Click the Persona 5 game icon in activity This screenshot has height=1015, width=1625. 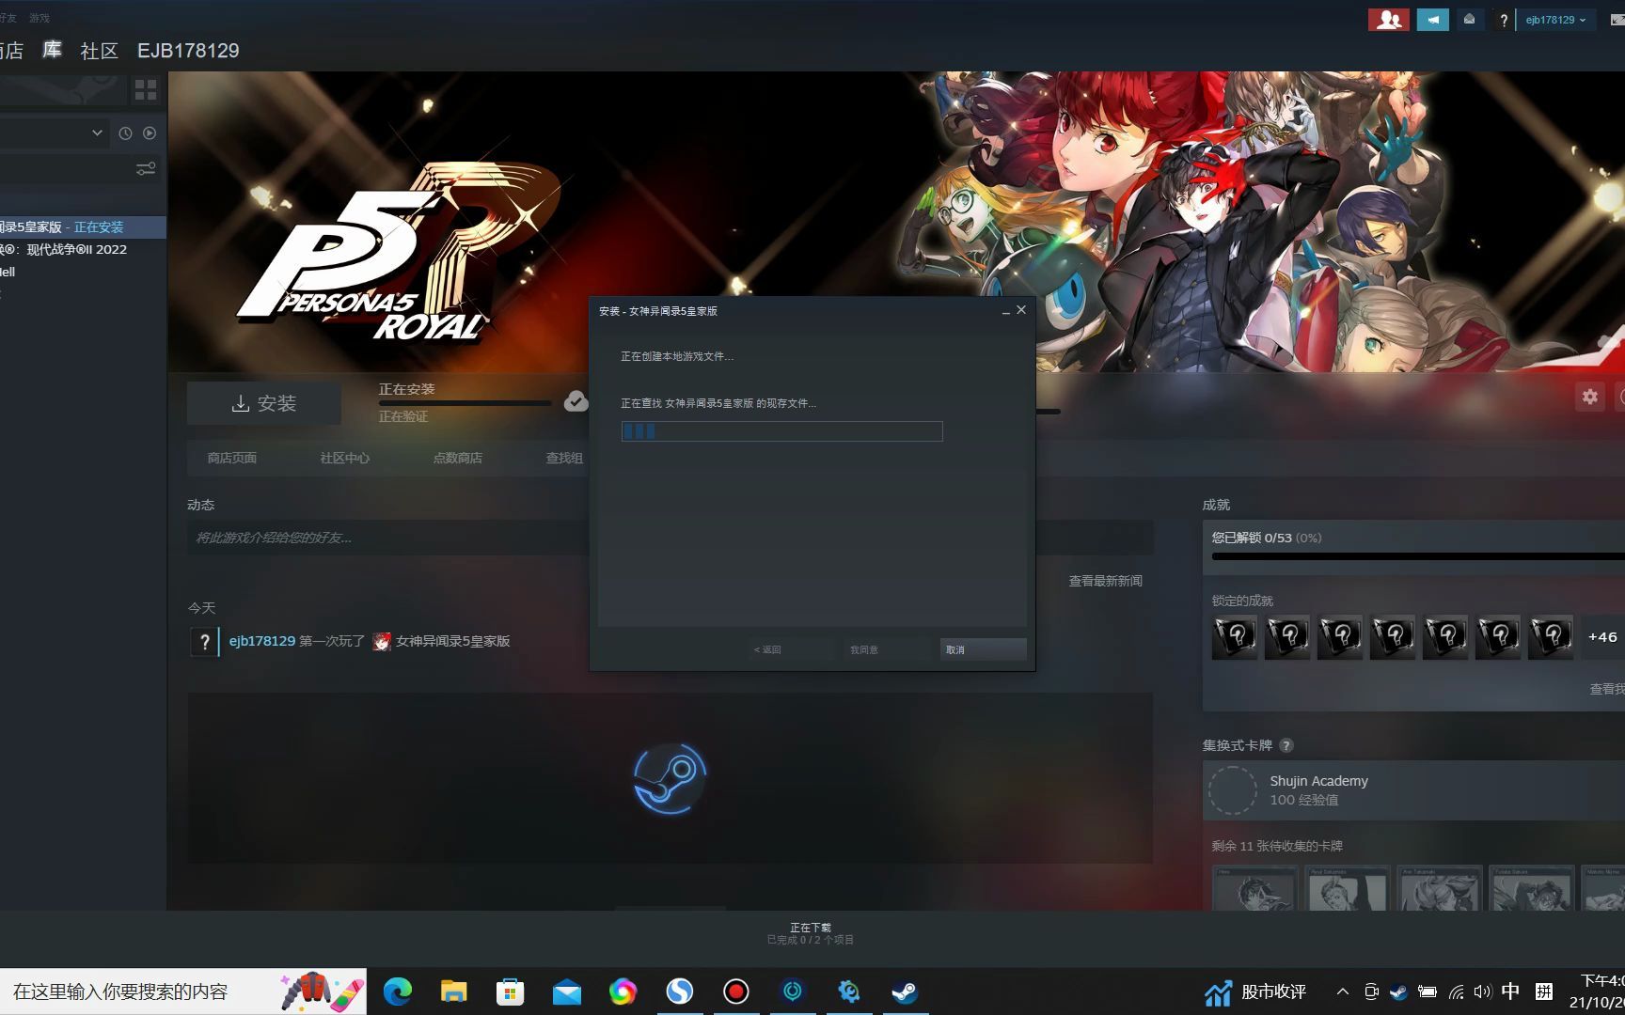click(382, 642)
